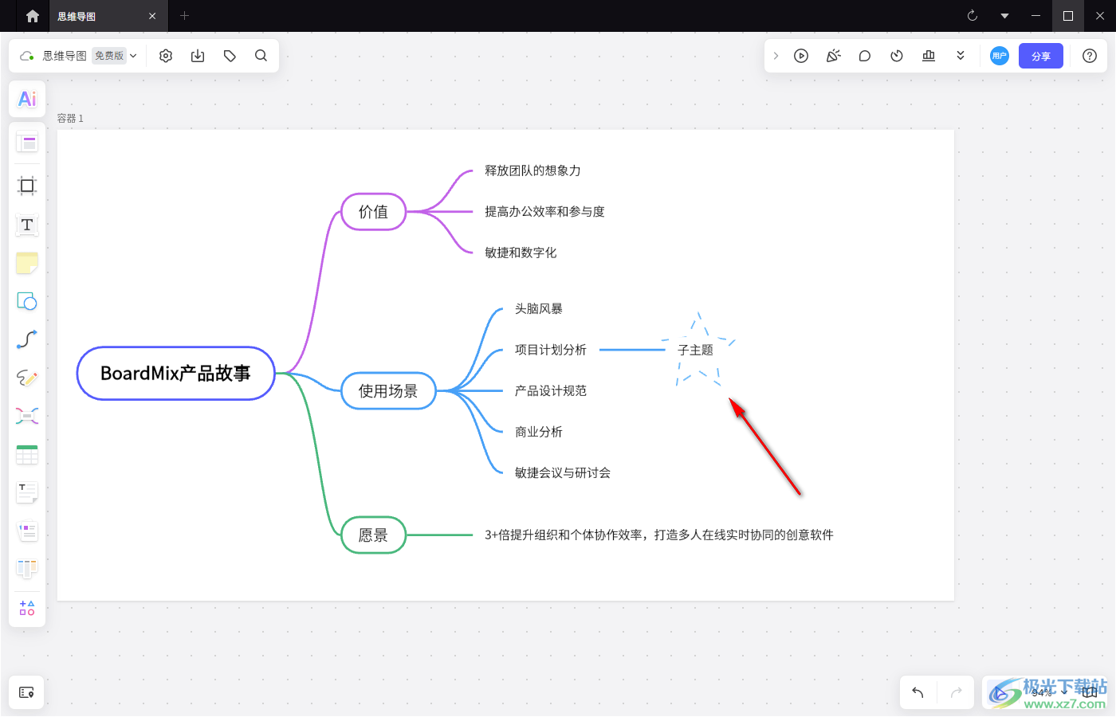Click the free version badge

coord(109,56)
